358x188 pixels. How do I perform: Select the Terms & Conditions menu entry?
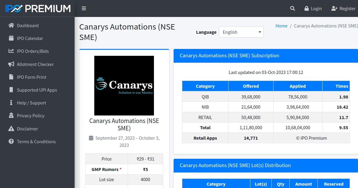pyautogui.click(x=36, y=141)
